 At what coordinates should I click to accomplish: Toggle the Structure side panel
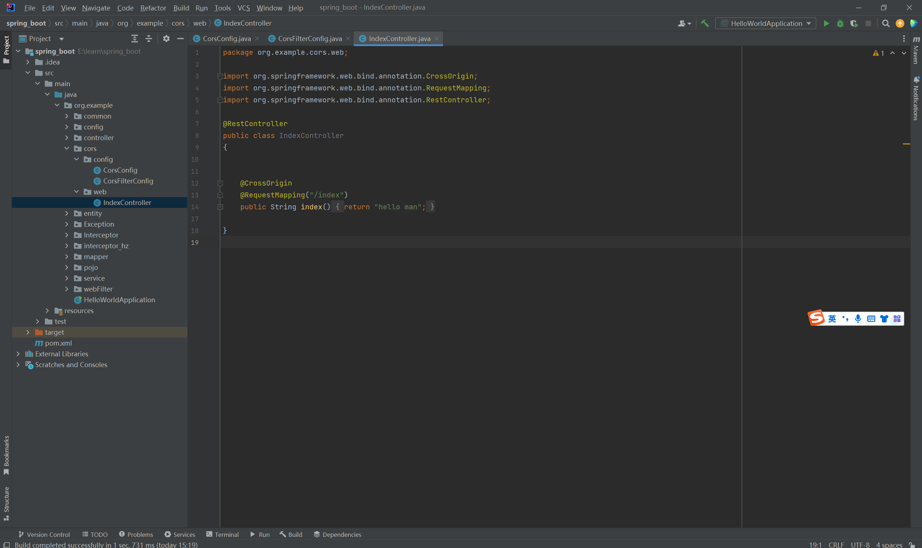click(x=6, y=503)
